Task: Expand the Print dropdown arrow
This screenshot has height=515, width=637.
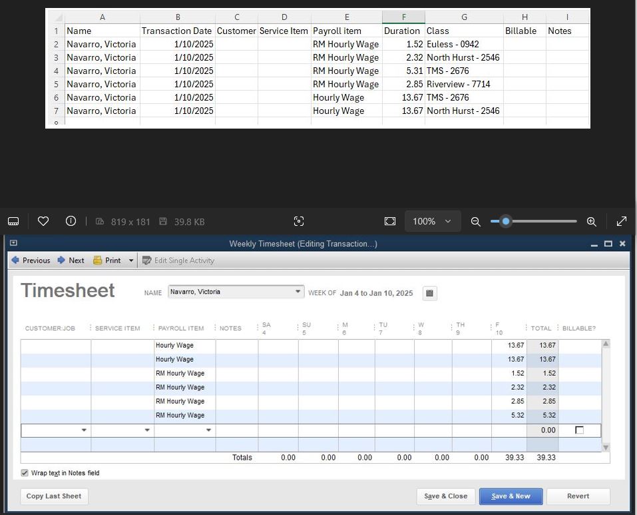Action: click(130, 260)
